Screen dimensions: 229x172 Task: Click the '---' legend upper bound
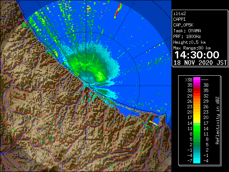[204, 80]
